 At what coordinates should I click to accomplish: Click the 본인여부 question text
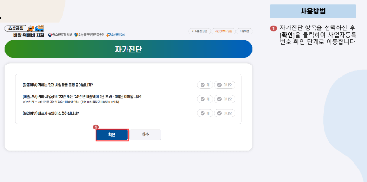(51, 113)
